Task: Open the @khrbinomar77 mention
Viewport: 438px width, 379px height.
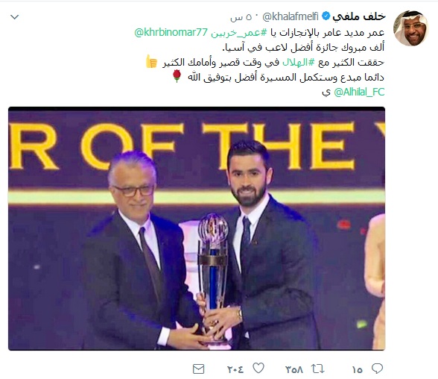Action: [x=171, y=32]
